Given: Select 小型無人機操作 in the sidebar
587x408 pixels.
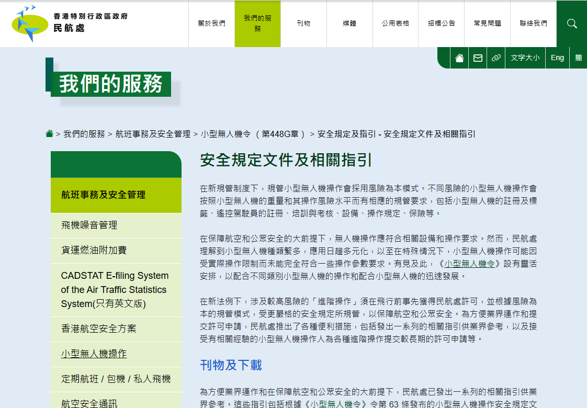Looking at the screenshot, I should [x=94, y=354].
